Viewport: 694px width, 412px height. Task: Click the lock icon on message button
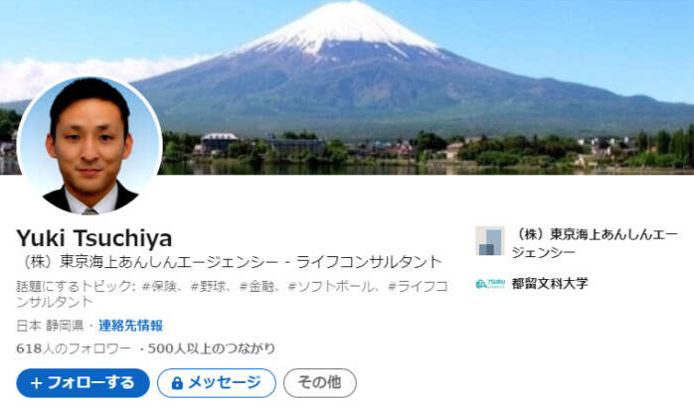coord(177,383)
